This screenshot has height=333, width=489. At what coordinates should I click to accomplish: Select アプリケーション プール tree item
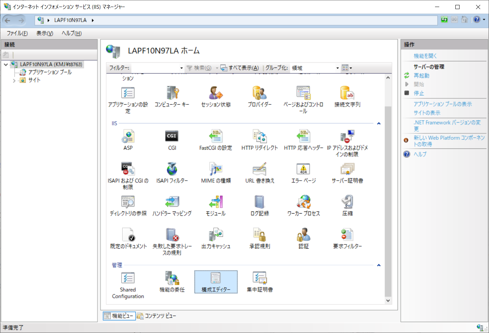[50, 72]
